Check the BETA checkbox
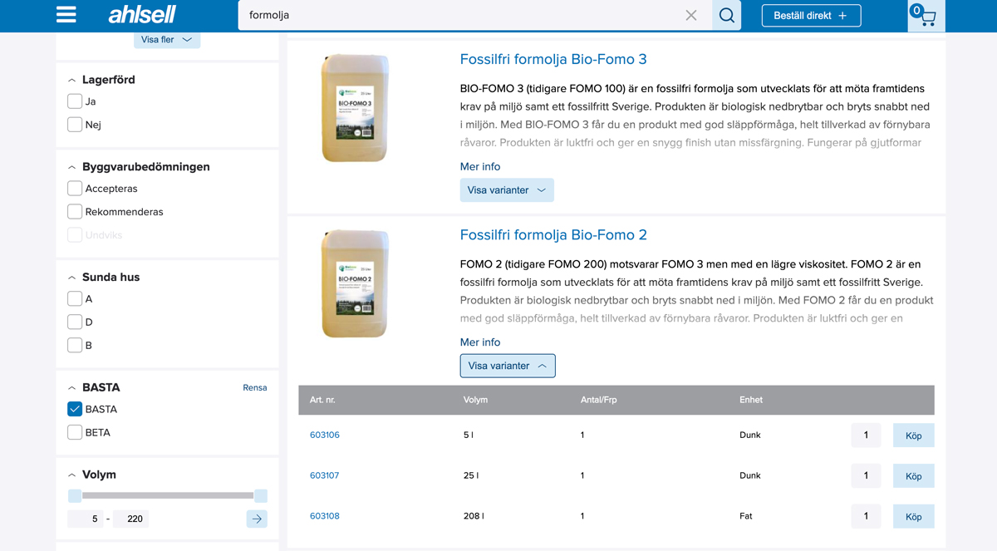This screenshot has height=551, width=997. (75, 433)
